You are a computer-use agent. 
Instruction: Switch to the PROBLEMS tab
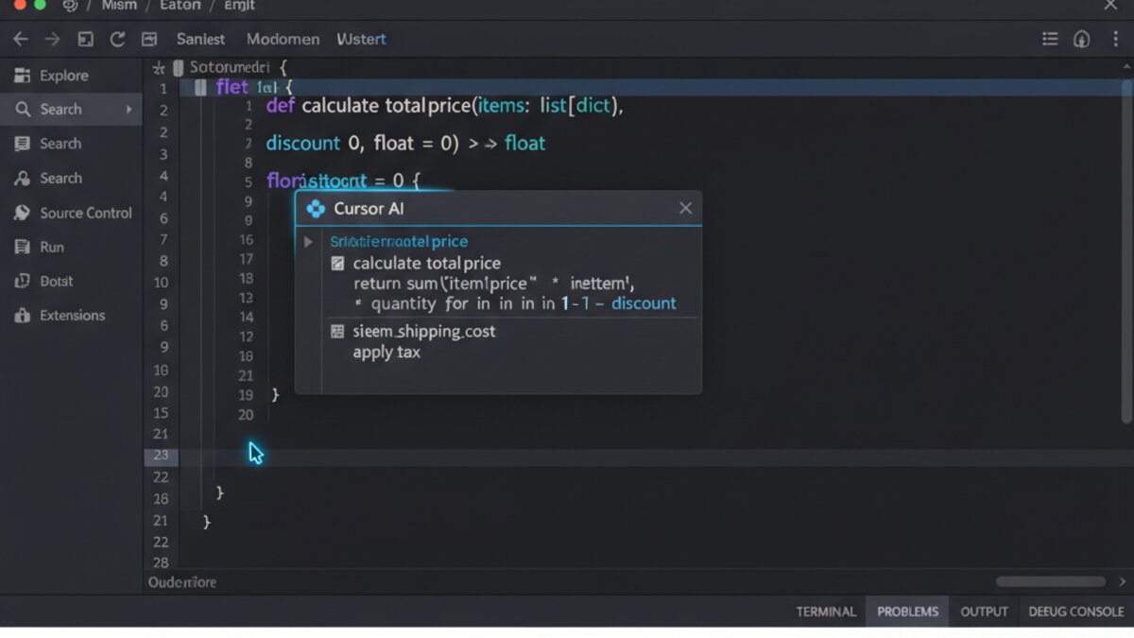908,612
